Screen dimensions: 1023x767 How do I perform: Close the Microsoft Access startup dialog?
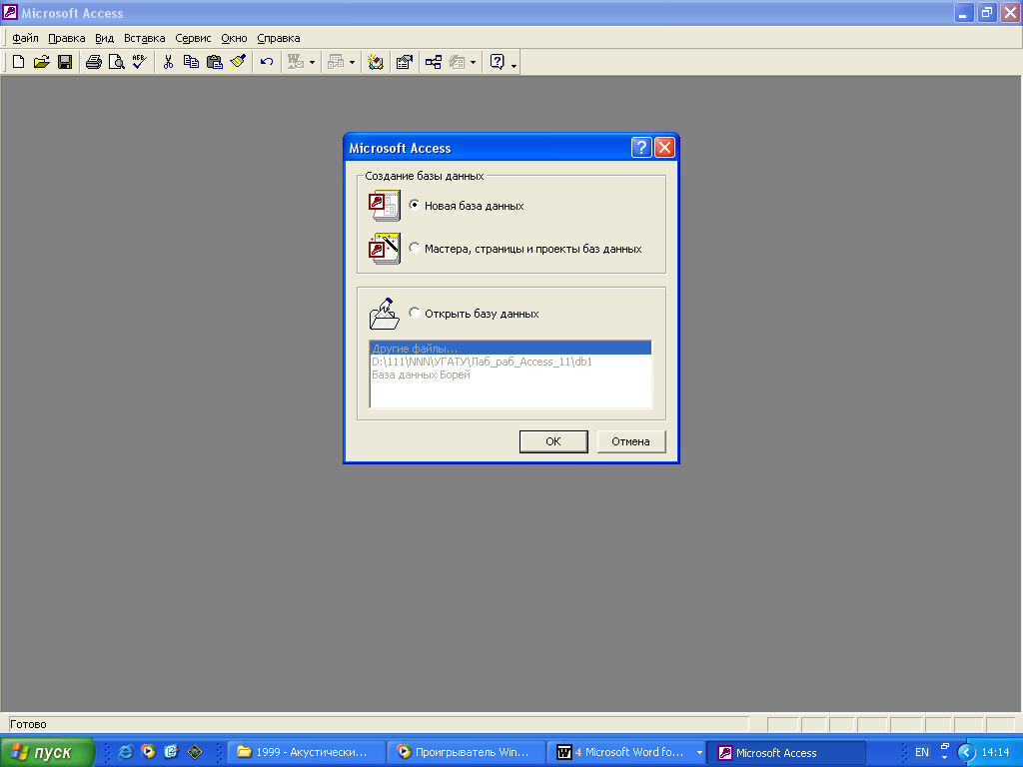click(664, 148)
